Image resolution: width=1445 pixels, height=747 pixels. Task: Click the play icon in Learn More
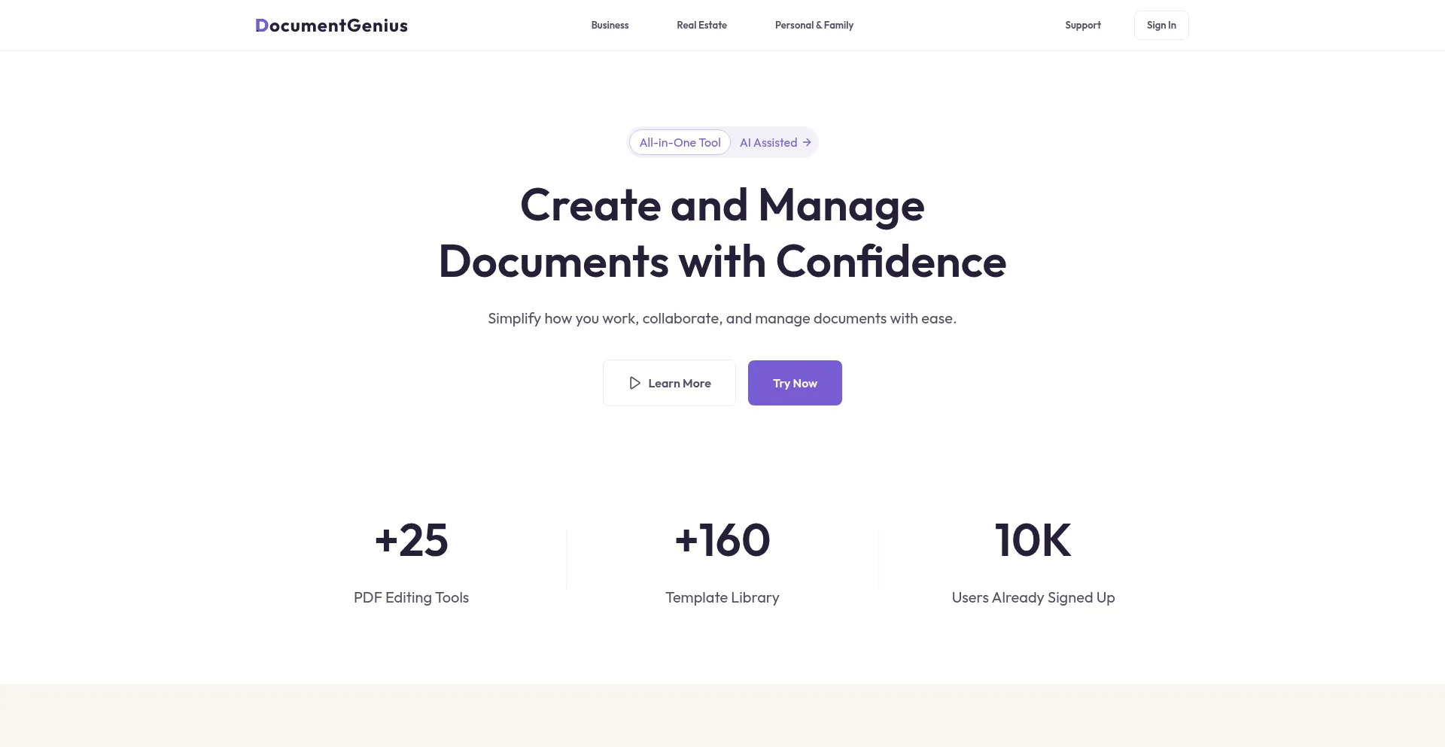(634, 383)
